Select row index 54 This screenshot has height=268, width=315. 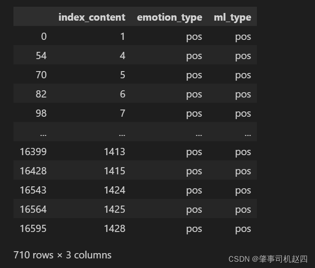click(41, 56)
